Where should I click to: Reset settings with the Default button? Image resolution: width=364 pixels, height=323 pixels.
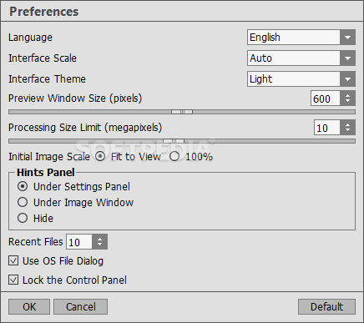326,307
